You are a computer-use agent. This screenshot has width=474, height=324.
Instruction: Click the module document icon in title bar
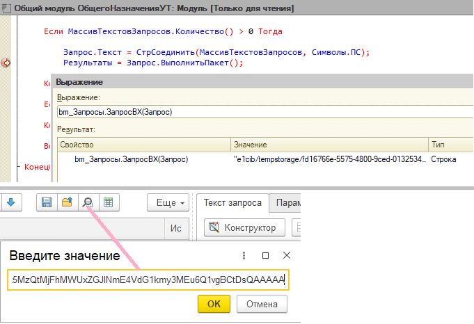(x=6, y=8)
